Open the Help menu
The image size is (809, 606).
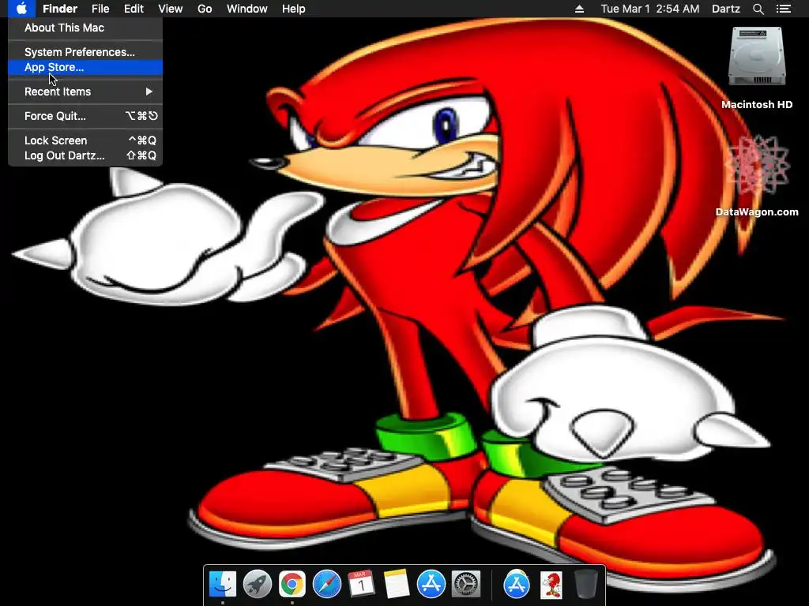(294, 9)
